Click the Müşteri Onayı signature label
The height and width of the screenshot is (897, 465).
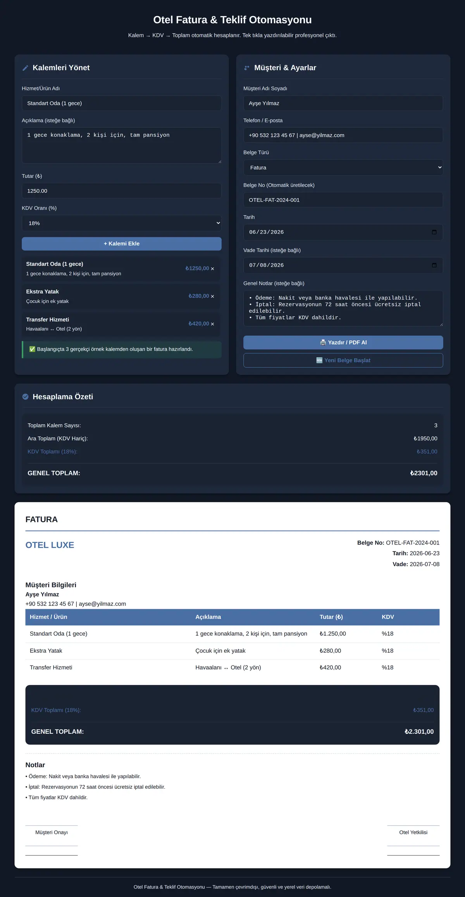52,832
